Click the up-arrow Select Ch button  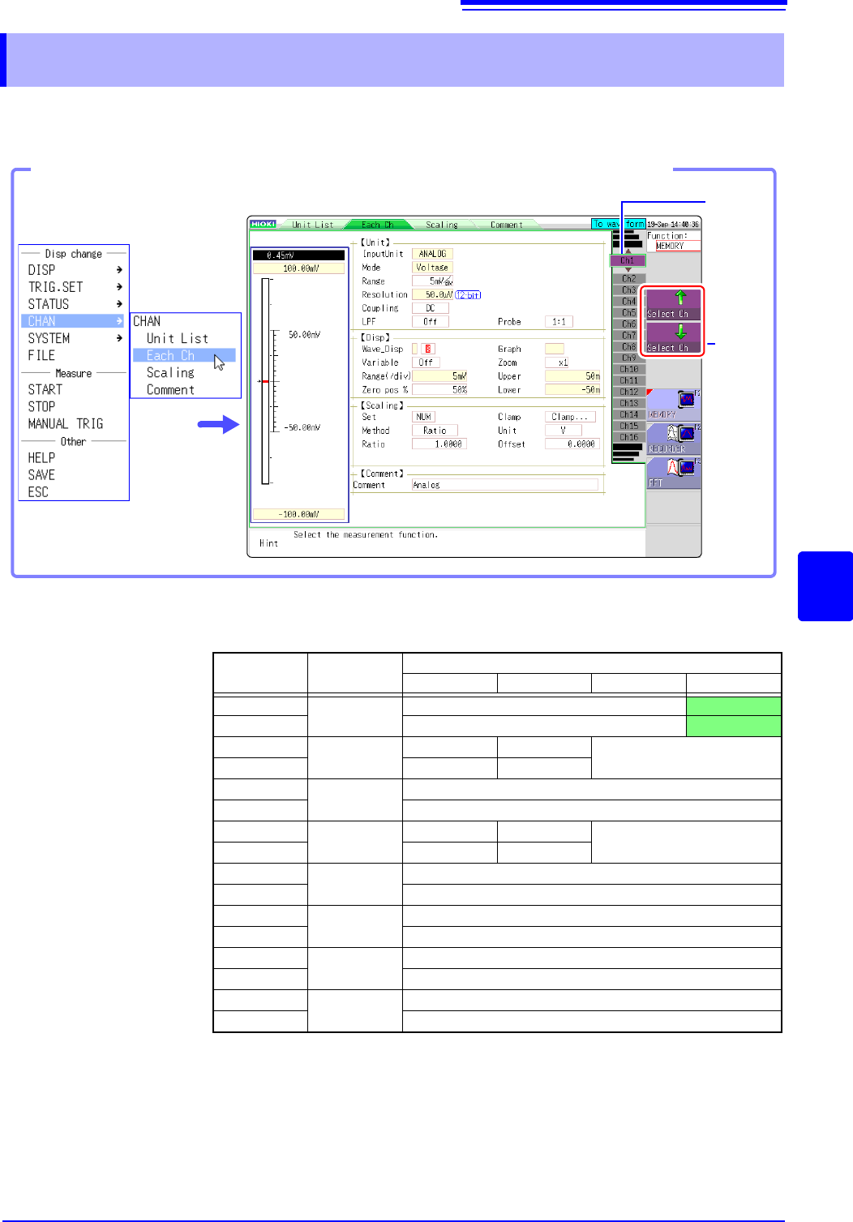pyautogui.click(x=673, y=304)
